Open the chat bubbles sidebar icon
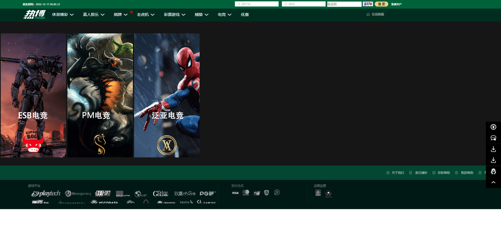 click(x=493, y=138)
